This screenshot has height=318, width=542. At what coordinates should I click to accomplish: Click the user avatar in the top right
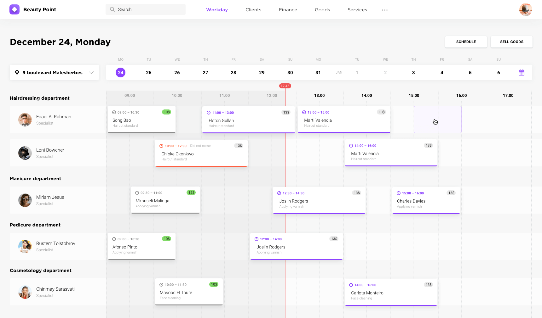tap(526, 9)
